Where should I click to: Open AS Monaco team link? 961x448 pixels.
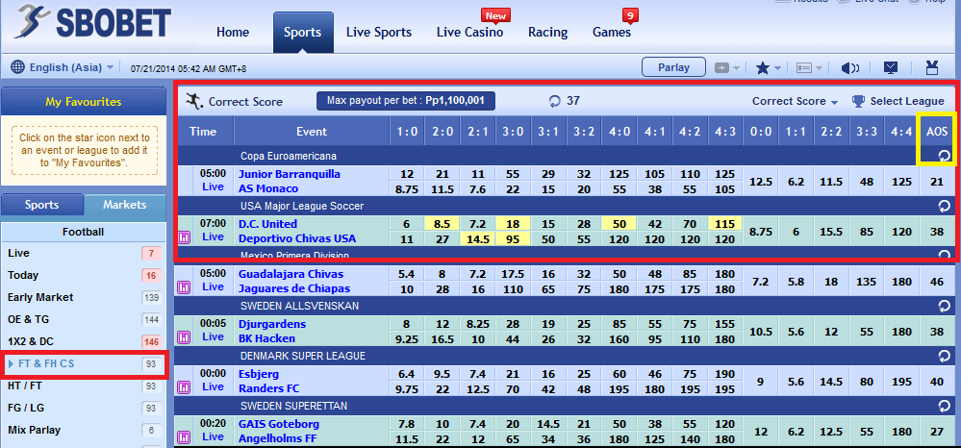coord(268,188)
